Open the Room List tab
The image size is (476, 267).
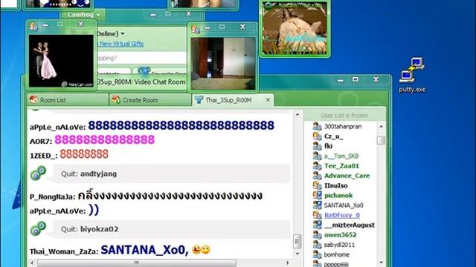click(x=68, y=100)
